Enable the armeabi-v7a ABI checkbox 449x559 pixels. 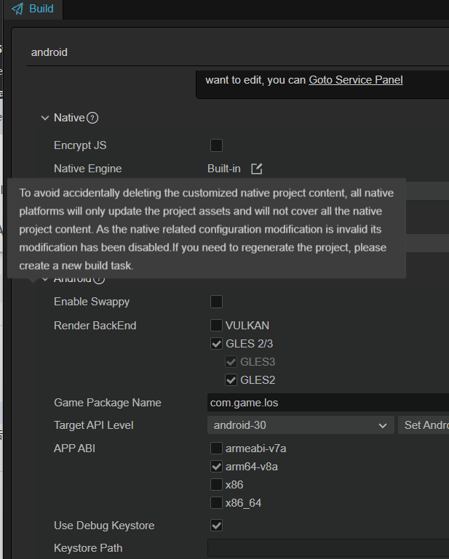[x=216, y=449]
